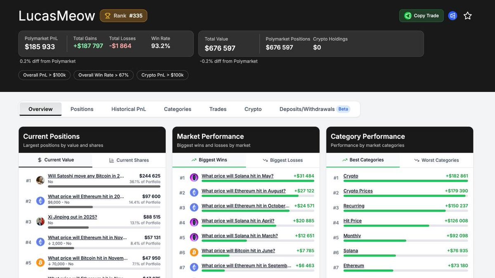
Task: Click +$182 861 Crypto category gain
Action: click(457, 176)
